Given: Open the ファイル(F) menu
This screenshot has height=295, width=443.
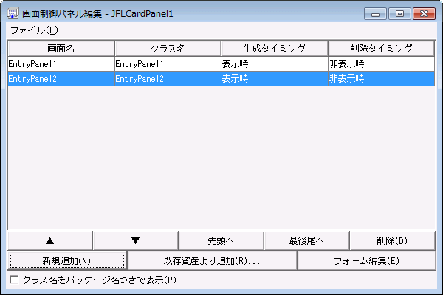Looking at the screenshot, I should click(x=34, y=30).
